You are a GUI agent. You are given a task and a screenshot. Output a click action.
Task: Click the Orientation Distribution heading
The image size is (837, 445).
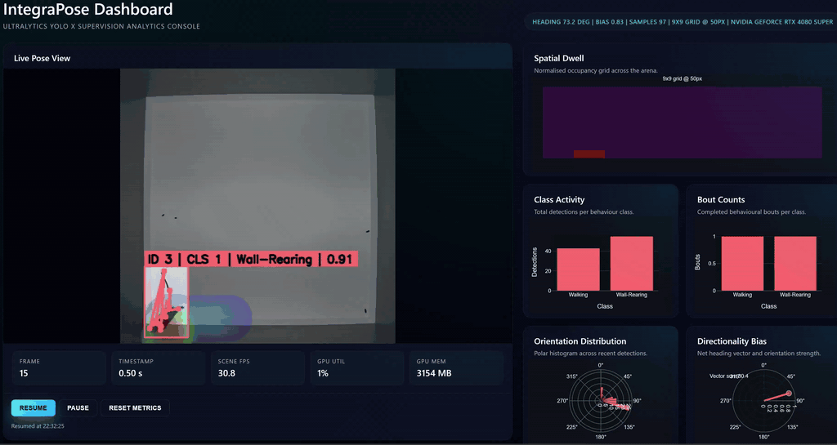click(580, 341)
